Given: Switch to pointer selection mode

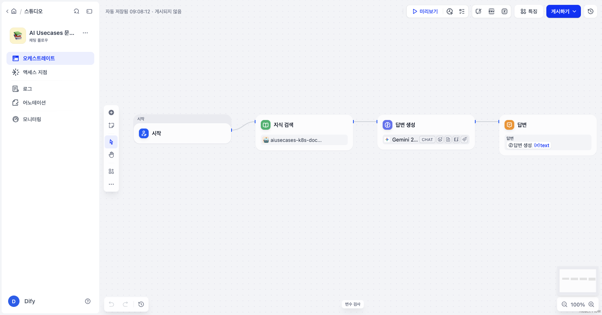Looking at the screenshot, I should [x=111, y=142].
